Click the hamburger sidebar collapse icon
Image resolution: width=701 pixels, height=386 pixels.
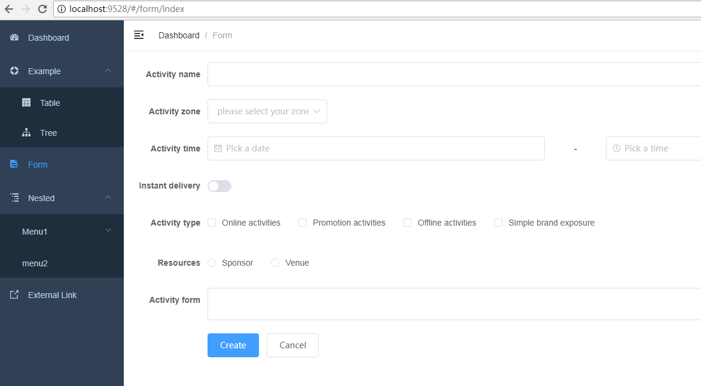click(139, 35)
